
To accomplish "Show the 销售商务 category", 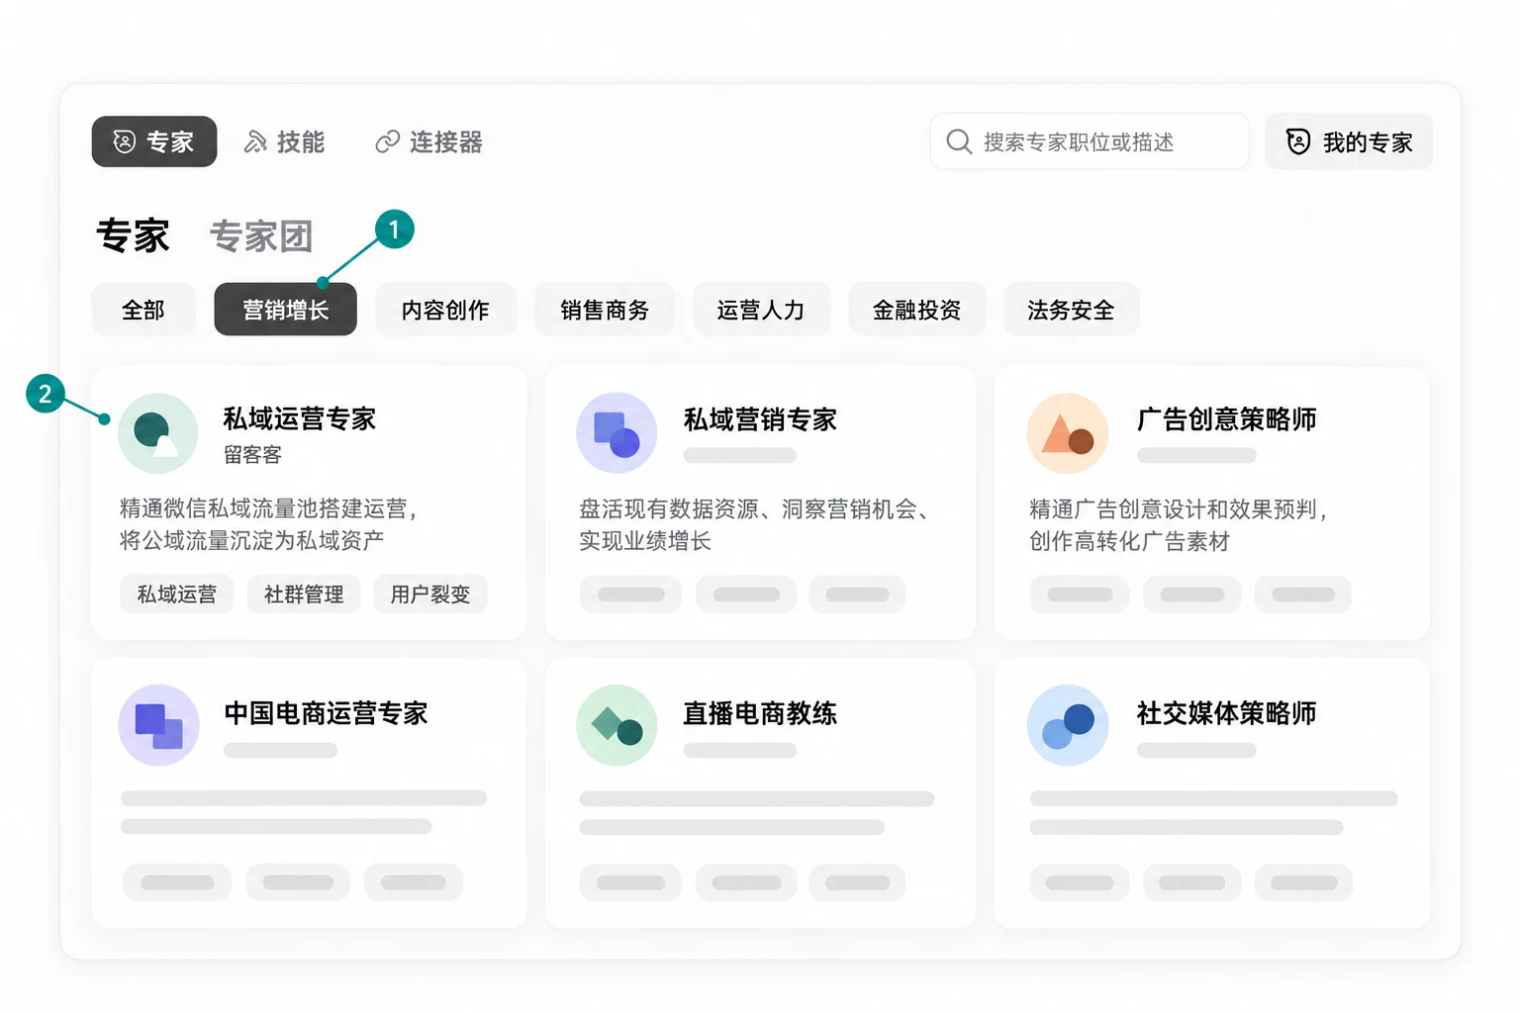I will pos(605,310).
